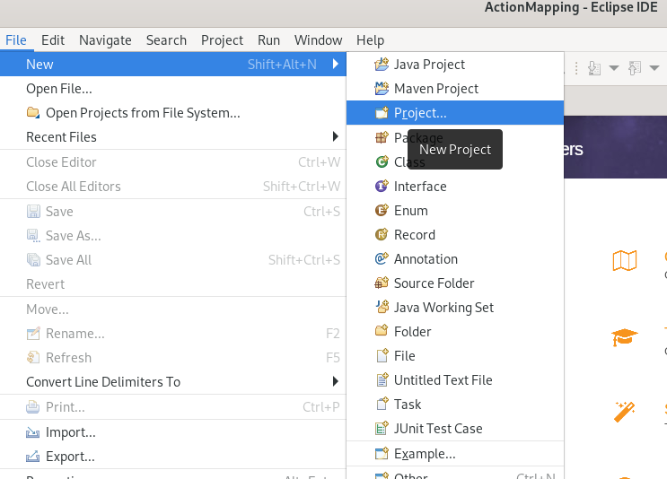Viewport: 667px width, 479px height.
Task: Click Recent Files menu entry
Action: [x=172, y=137]
